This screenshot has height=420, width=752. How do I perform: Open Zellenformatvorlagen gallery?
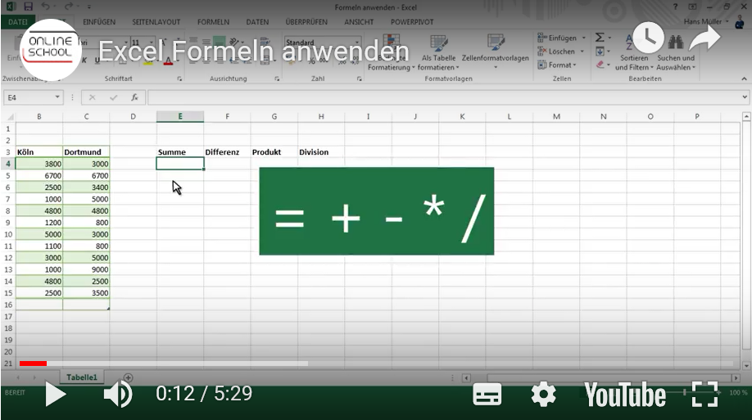(496, 52)
